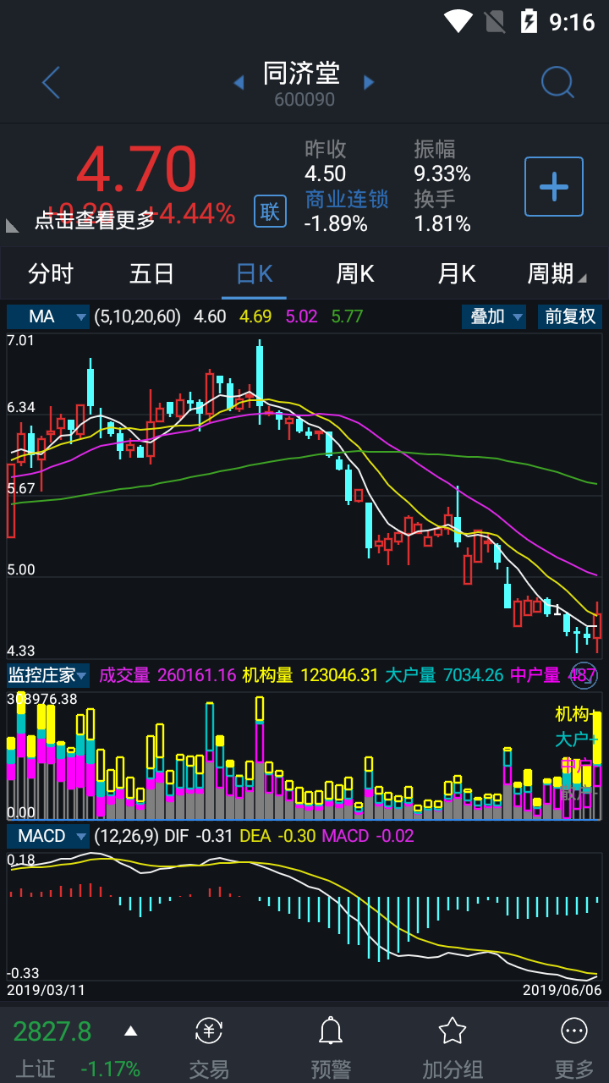Open the 周期 period menu
Viewport: 609px width, 1083px height.
[557, 273]
